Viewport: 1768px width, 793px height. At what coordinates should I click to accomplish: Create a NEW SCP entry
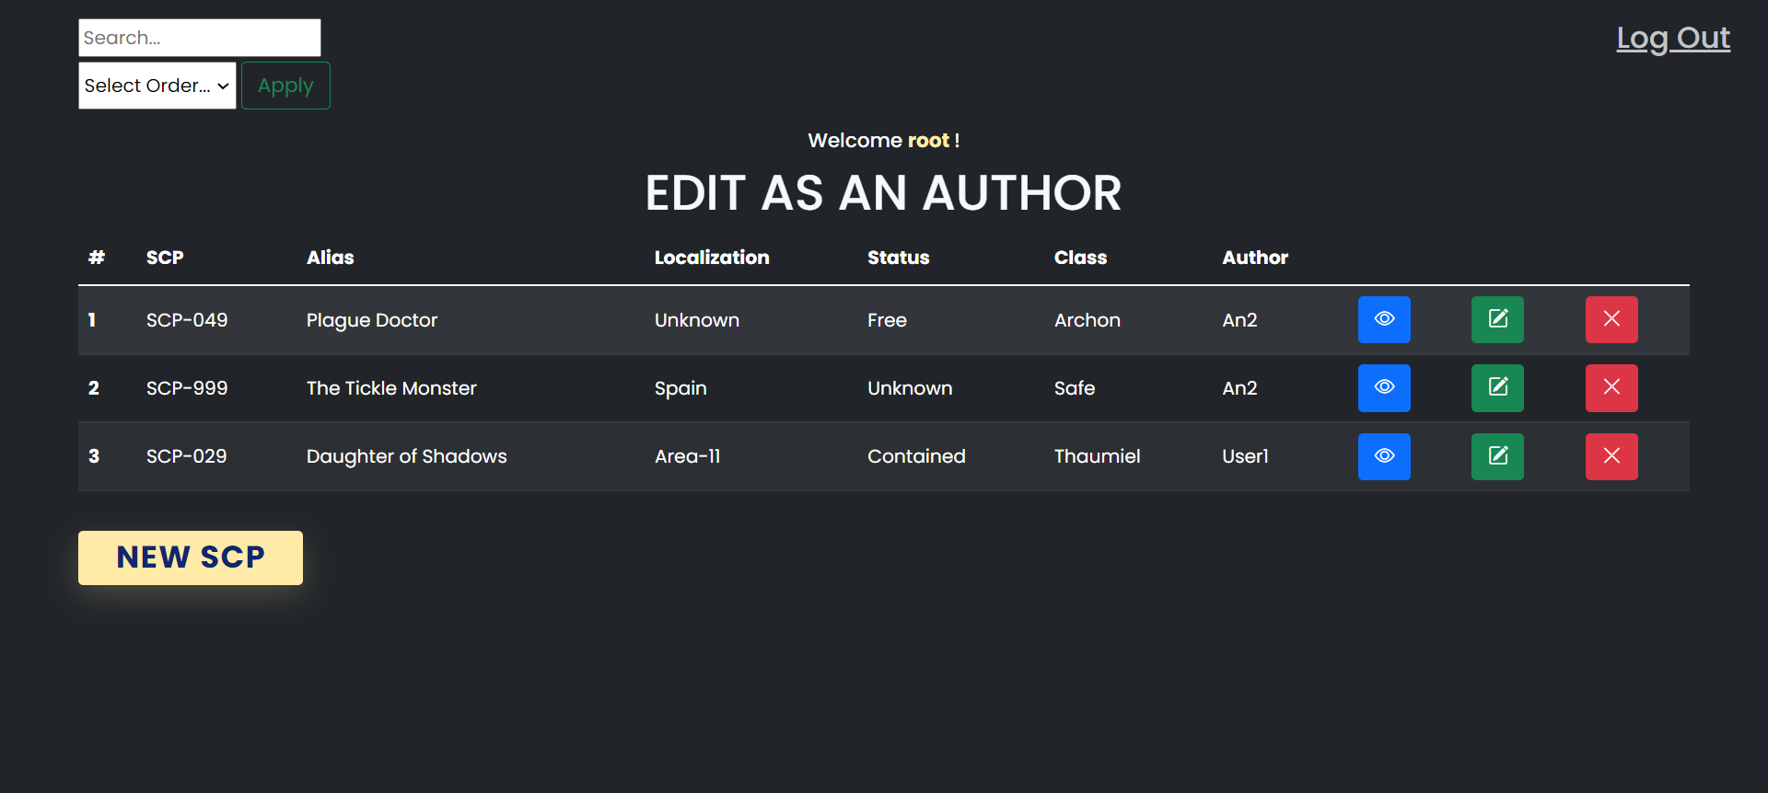191,557
